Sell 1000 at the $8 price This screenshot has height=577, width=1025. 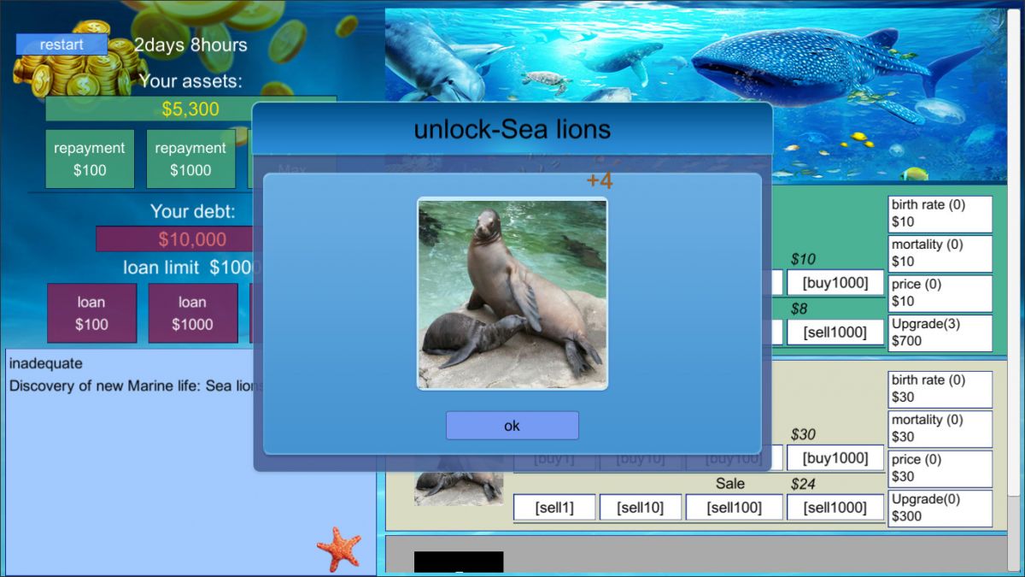[x=835, y=333]
